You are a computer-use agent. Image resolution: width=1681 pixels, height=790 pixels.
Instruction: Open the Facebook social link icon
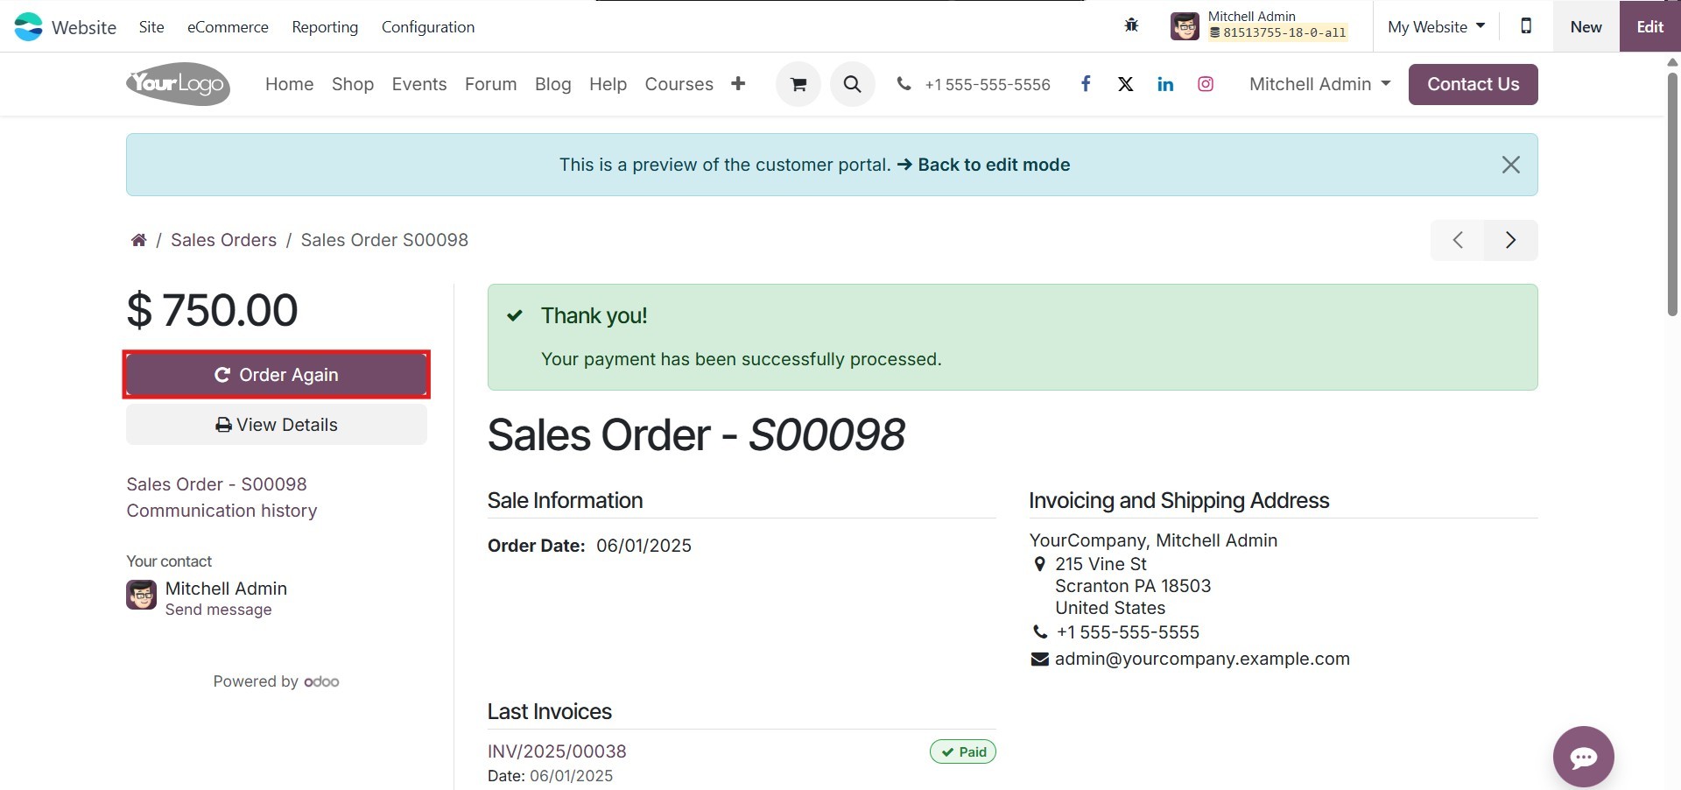coord(1086,84)
